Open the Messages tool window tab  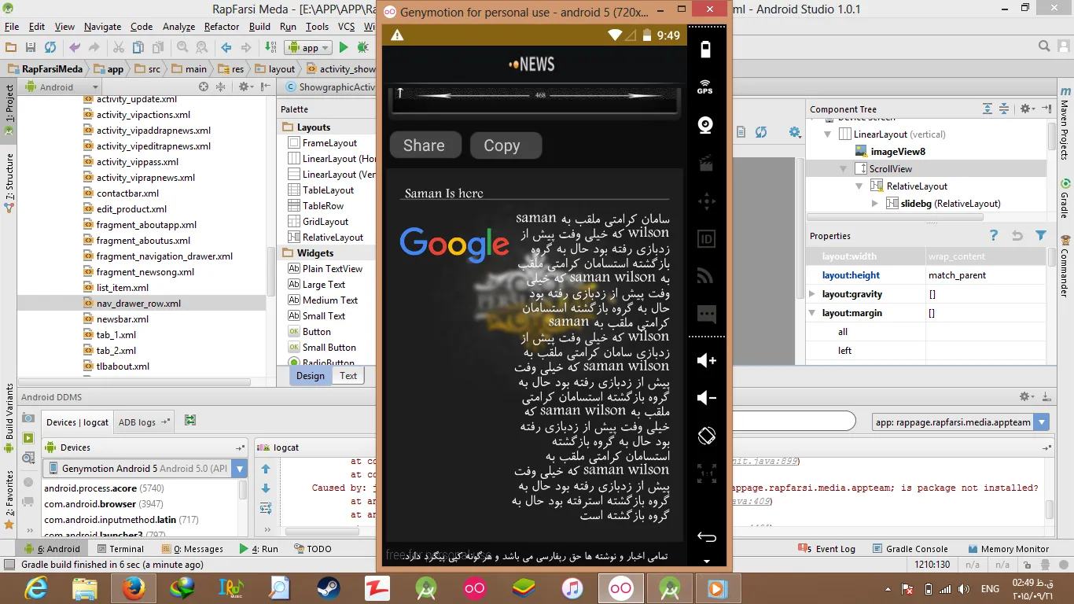point(193,549)
